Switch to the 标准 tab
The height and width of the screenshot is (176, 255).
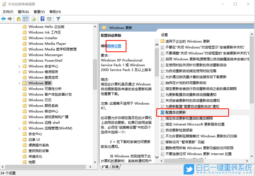(x=116, y=167)
